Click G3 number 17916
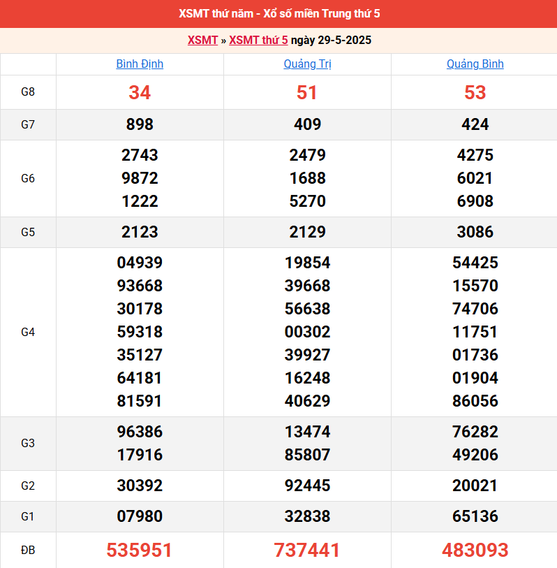 [140, 455]
